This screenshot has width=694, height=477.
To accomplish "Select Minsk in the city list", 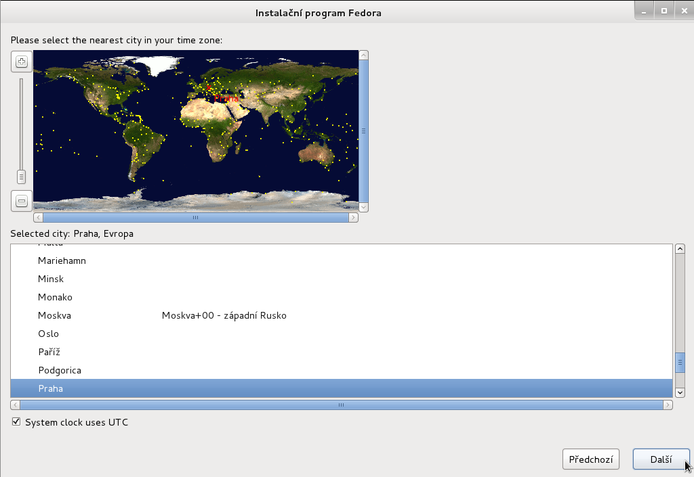I will coord(51,279).
